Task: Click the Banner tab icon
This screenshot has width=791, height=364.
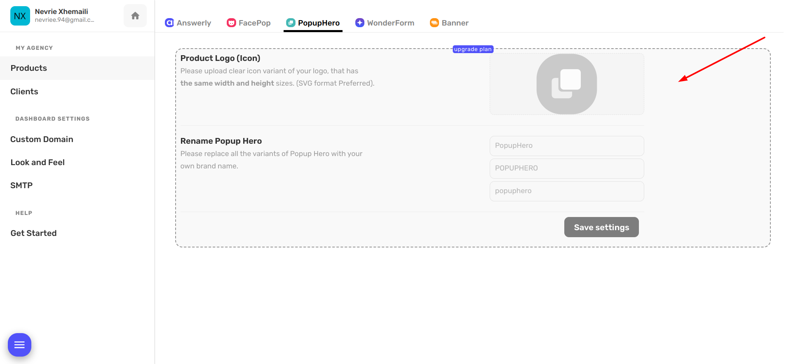Action: [x=434, y=23]
